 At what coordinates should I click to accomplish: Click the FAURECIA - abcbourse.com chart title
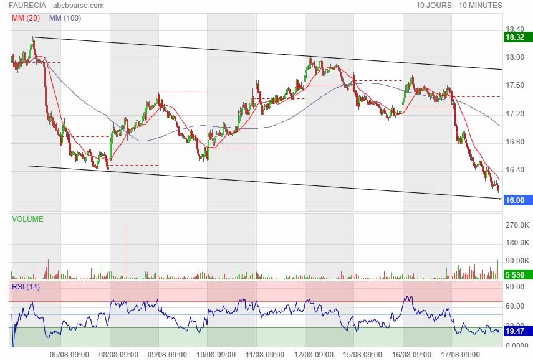56,6
